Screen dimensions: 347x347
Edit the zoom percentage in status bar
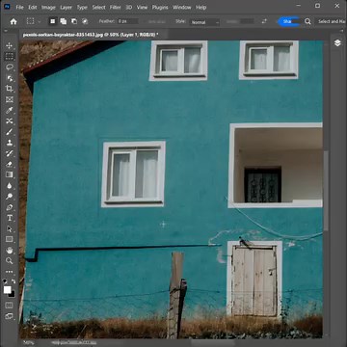[29, 343]
